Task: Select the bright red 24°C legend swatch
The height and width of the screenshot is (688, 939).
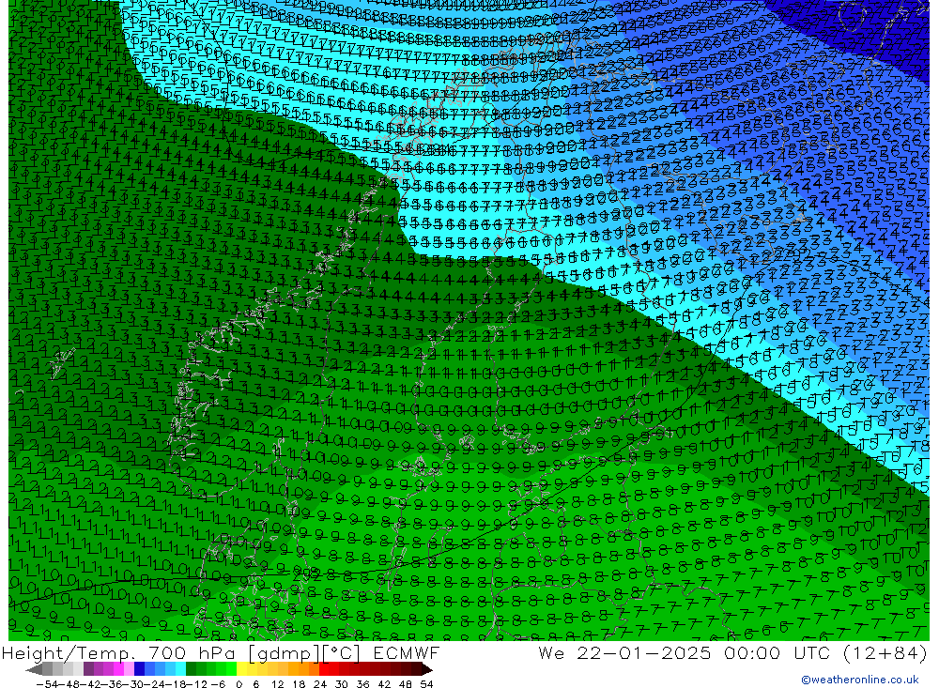Action: [x=324, y=670]
